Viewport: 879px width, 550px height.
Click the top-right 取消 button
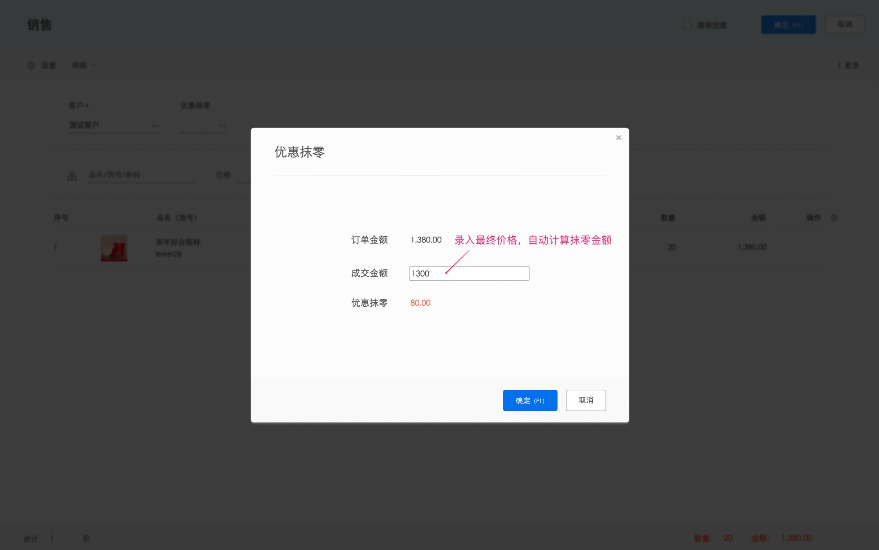(845, 24)
